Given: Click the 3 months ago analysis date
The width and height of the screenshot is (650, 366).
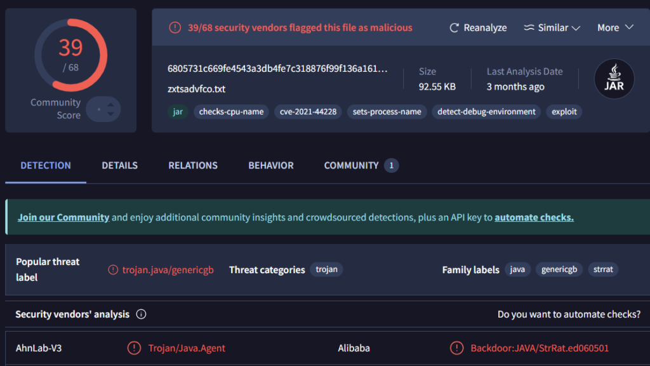Looking at the screenshot, I should [x=515, y=86].
